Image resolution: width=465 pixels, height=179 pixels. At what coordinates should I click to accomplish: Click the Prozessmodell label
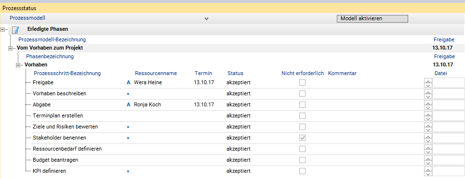(x=27, y=18)
